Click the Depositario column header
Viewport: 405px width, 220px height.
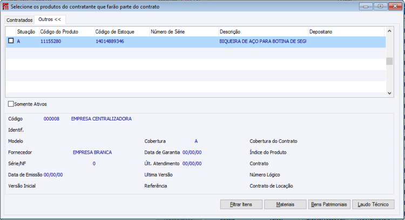pyautogui.click(x=346, y=32)
